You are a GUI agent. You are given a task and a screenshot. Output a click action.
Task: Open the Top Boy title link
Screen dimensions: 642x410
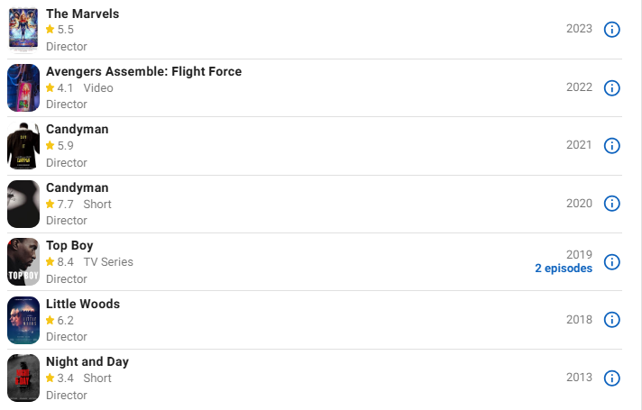click(x=69, y=245)
